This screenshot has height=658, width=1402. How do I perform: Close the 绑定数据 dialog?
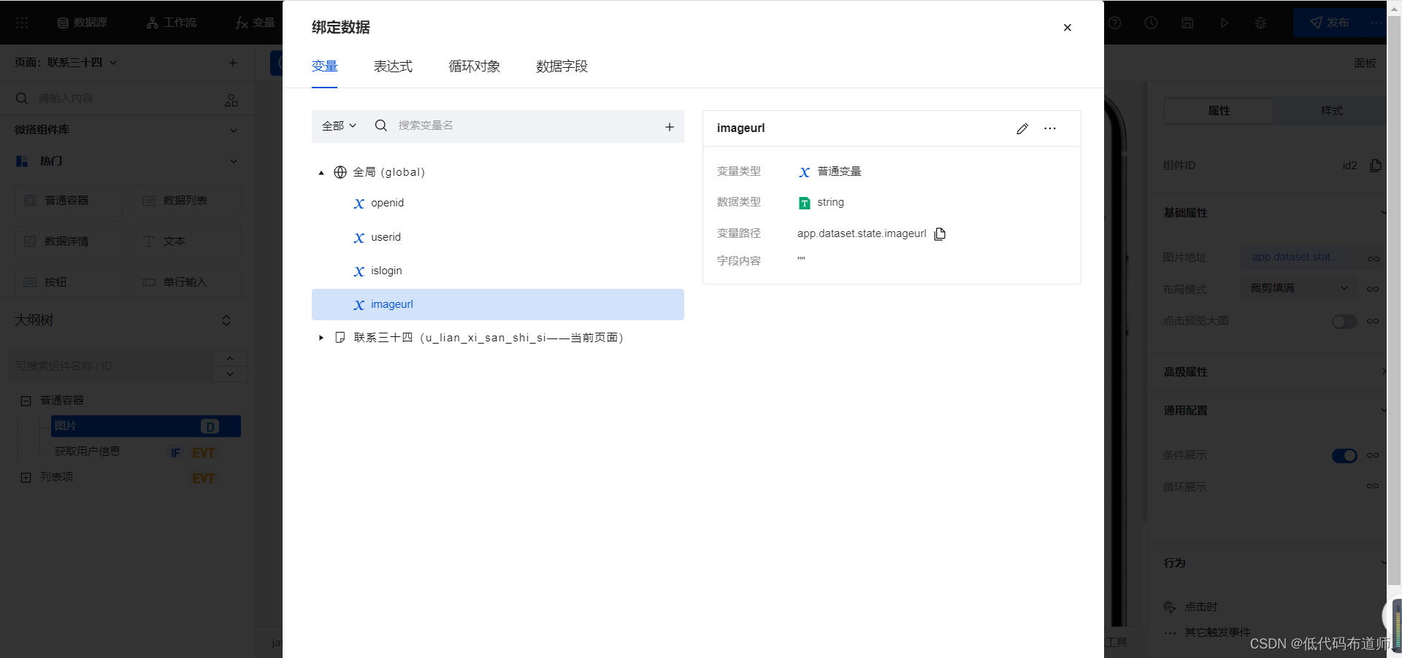[x=1067, y=28]
